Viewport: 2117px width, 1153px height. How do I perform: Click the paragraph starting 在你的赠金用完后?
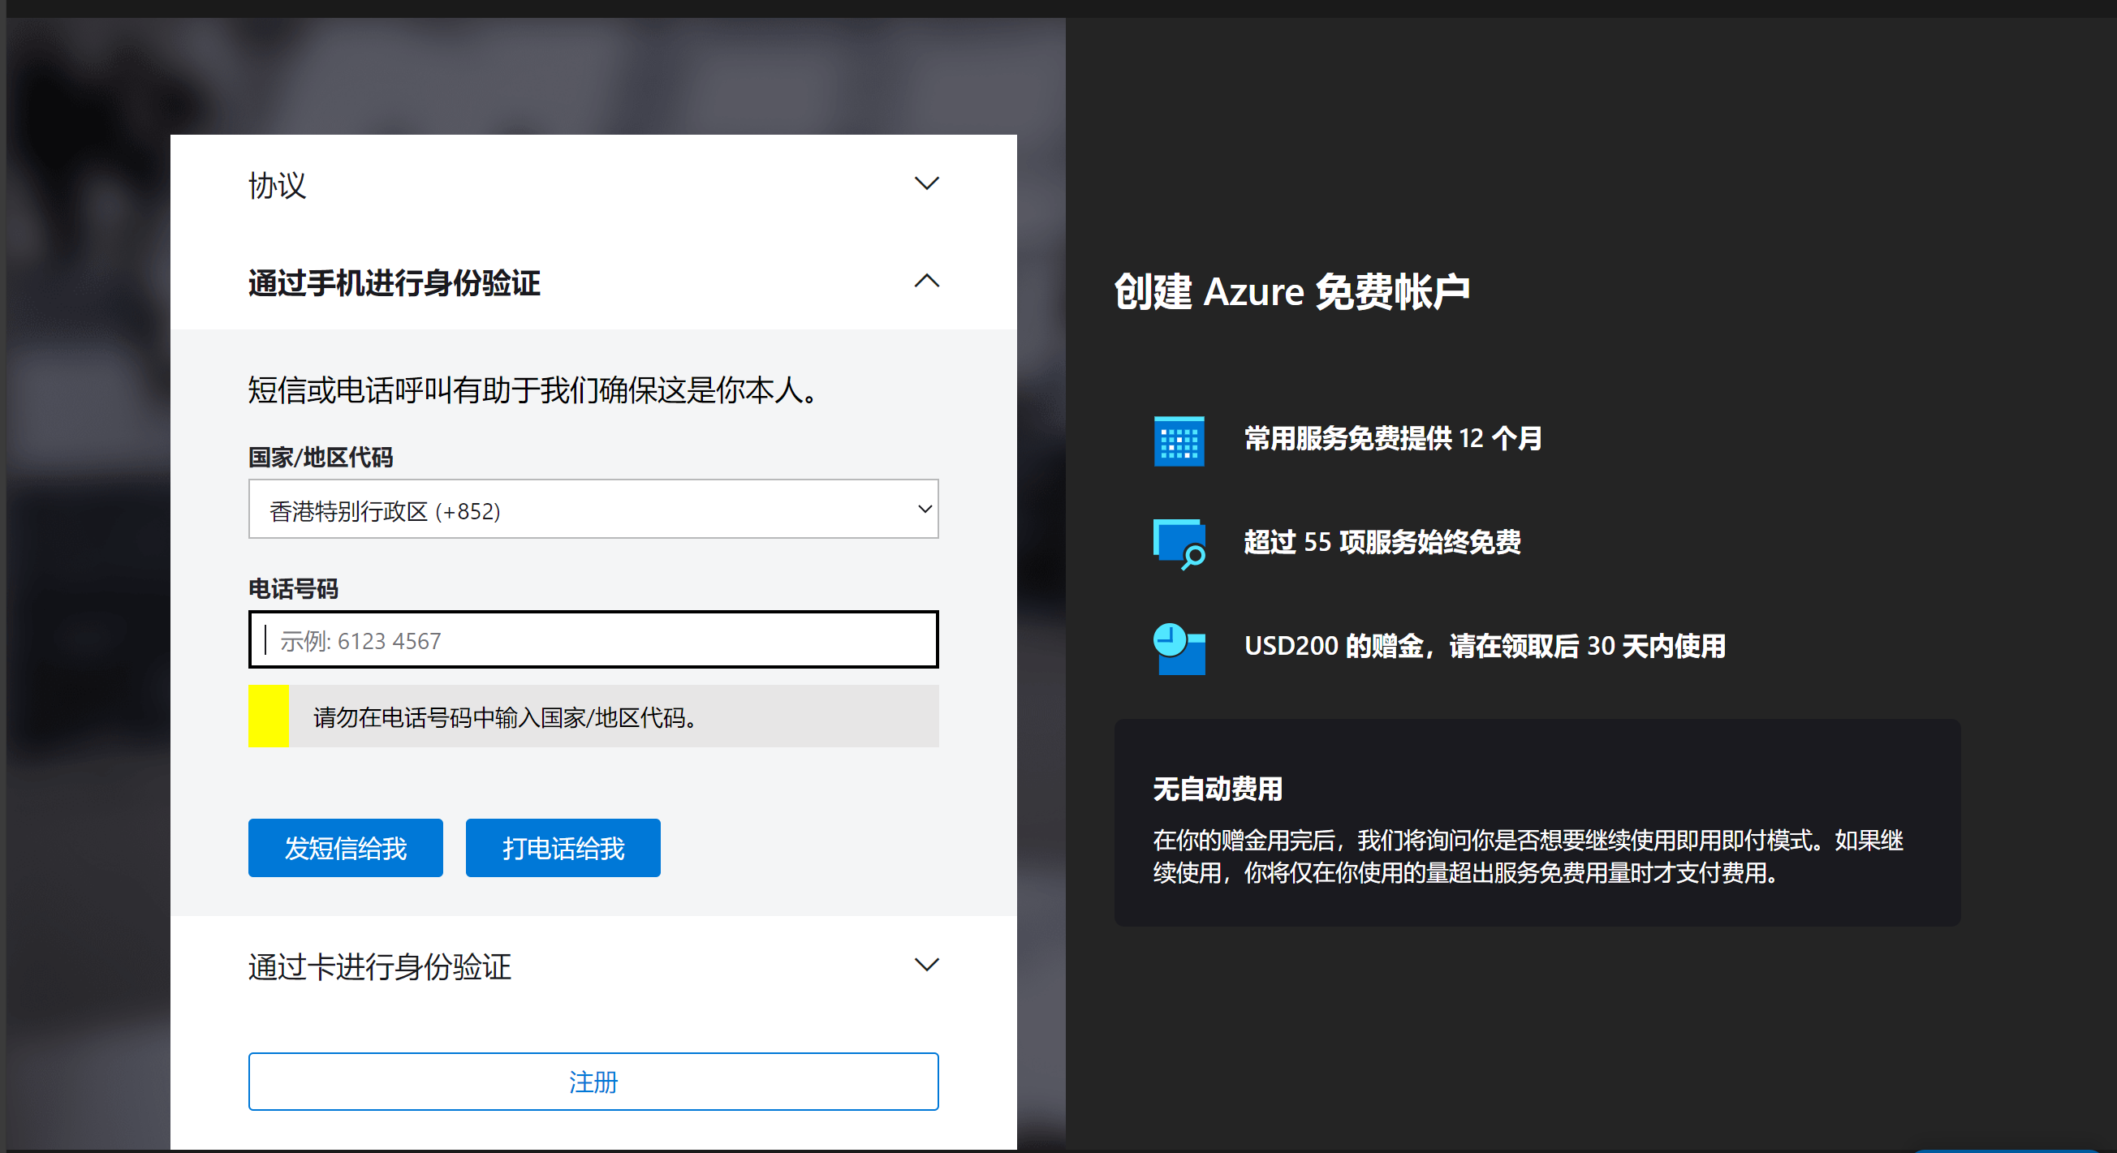click(x=1528, y=857)
